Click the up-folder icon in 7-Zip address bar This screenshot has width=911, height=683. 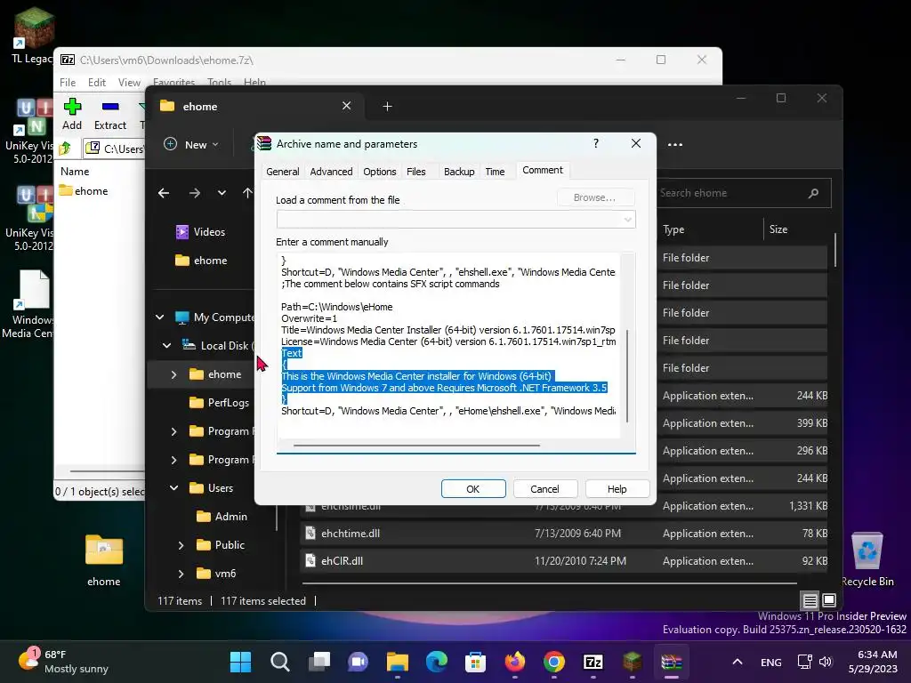pos(66,149)
